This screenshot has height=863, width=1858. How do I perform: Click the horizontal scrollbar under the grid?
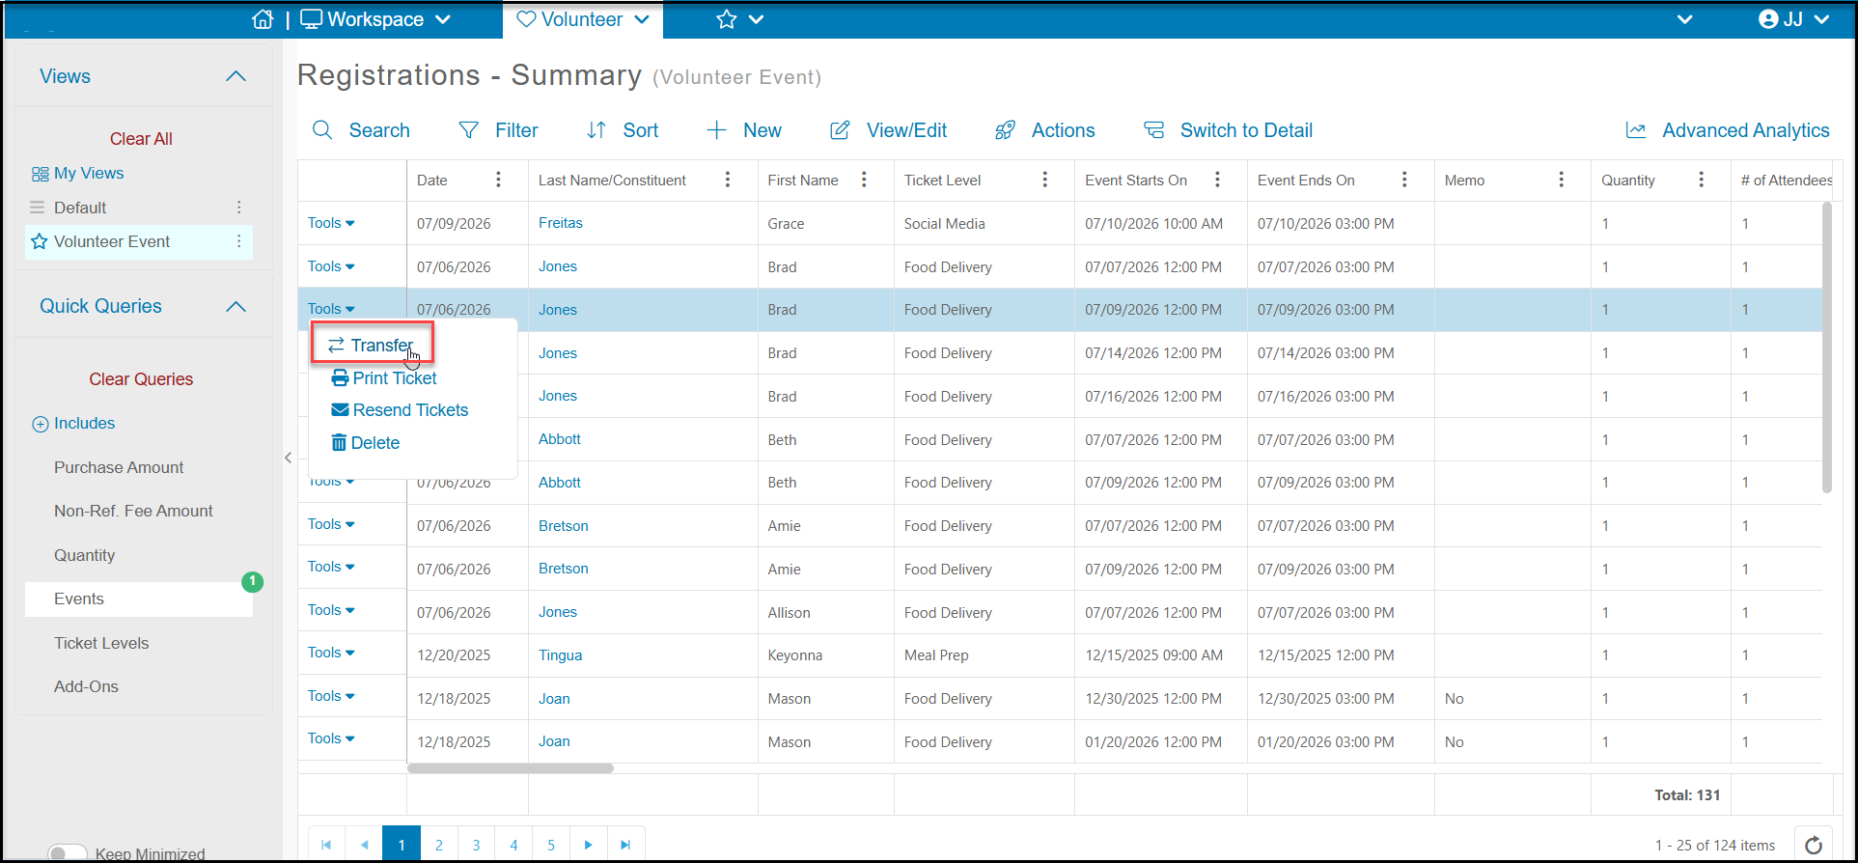click(x=511, y=768)
